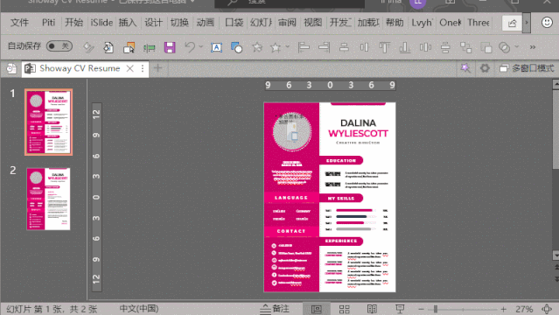
Task: Toggle the 自动保存 AutoSave switch
Action: (59, 46)
